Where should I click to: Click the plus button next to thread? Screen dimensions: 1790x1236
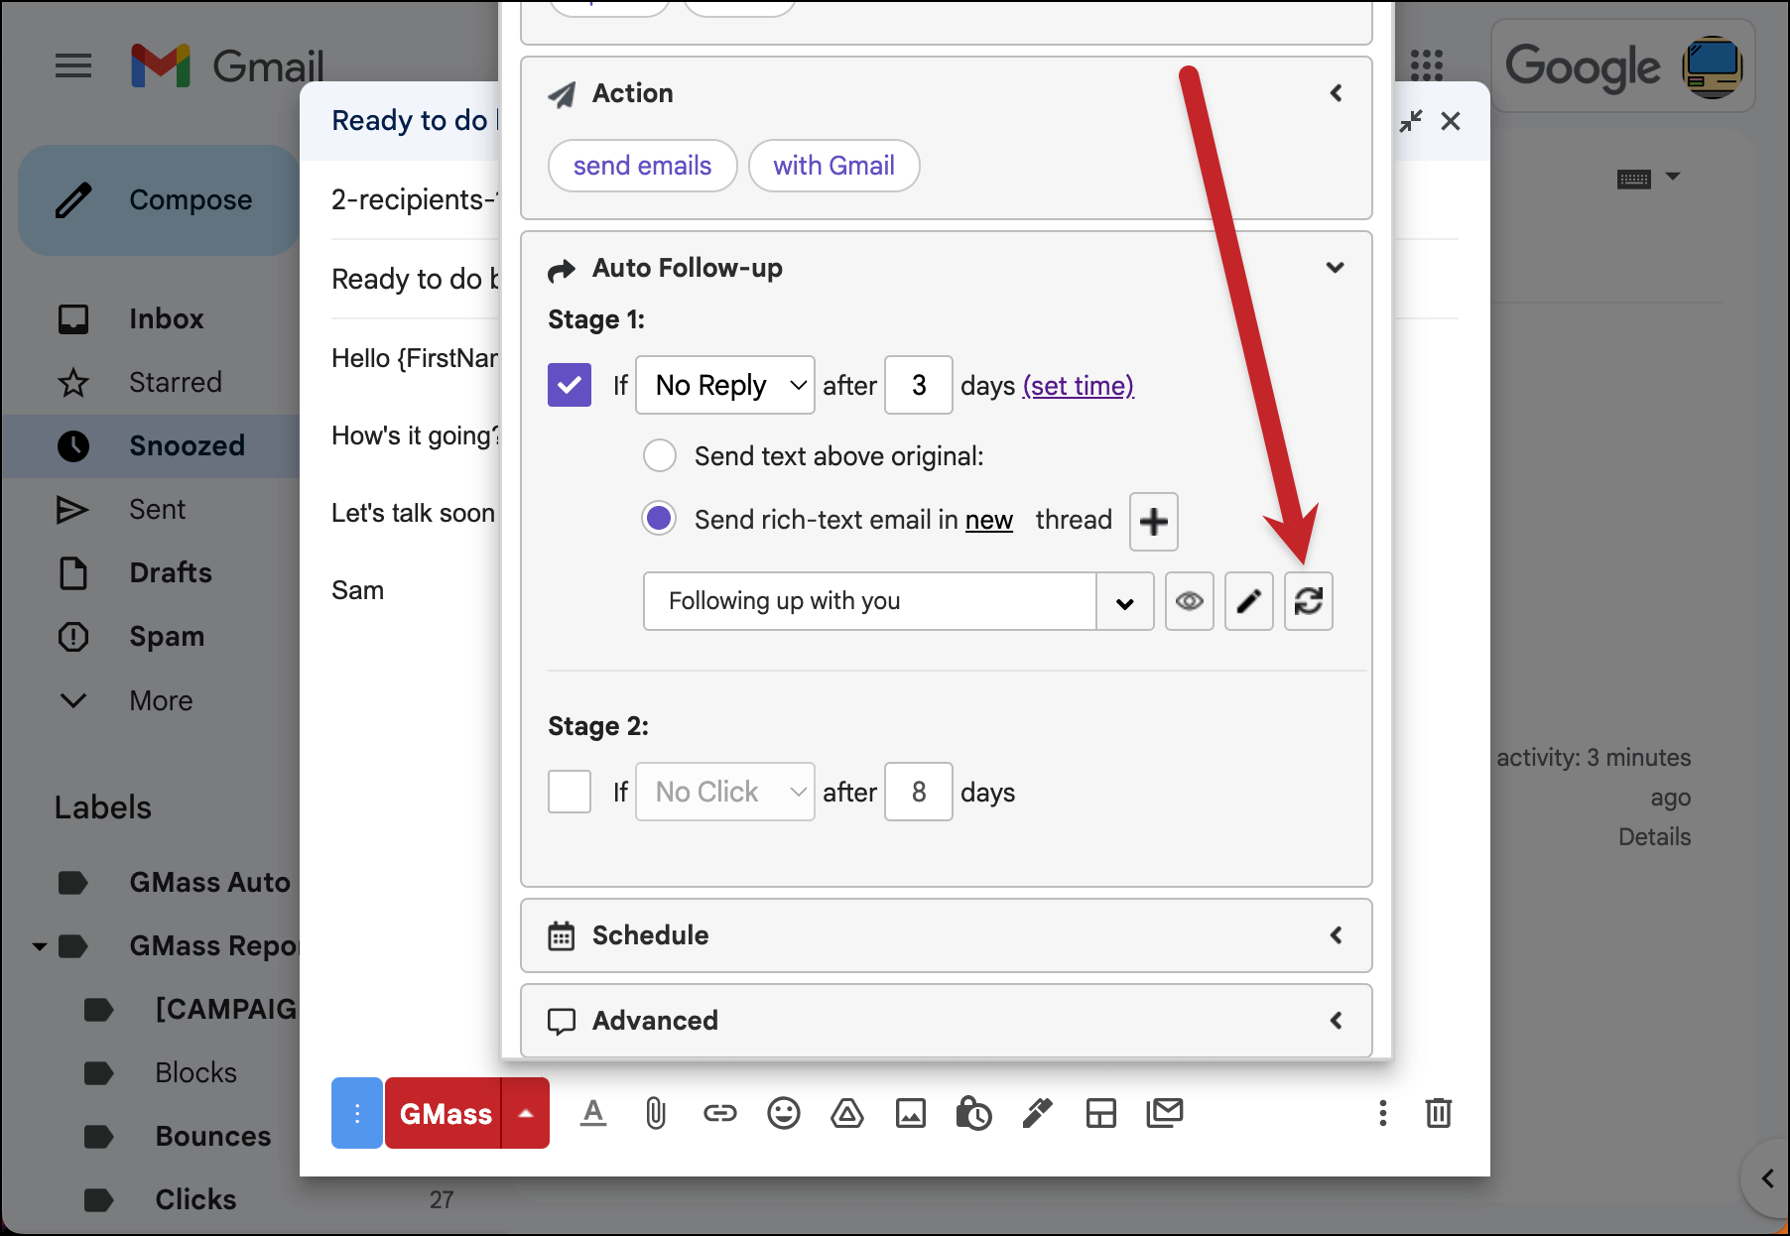[x=1153, y=521]
